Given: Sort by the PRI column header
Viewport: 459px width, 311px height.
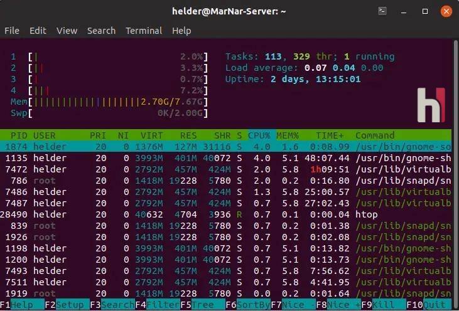Looking at the screenshot, I should pyautogui.click(x=98, y=135).
